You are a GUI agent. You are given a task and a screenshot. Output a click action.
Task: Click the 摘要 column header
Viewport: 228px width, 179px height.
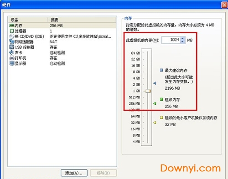click(x=82, y=20)
